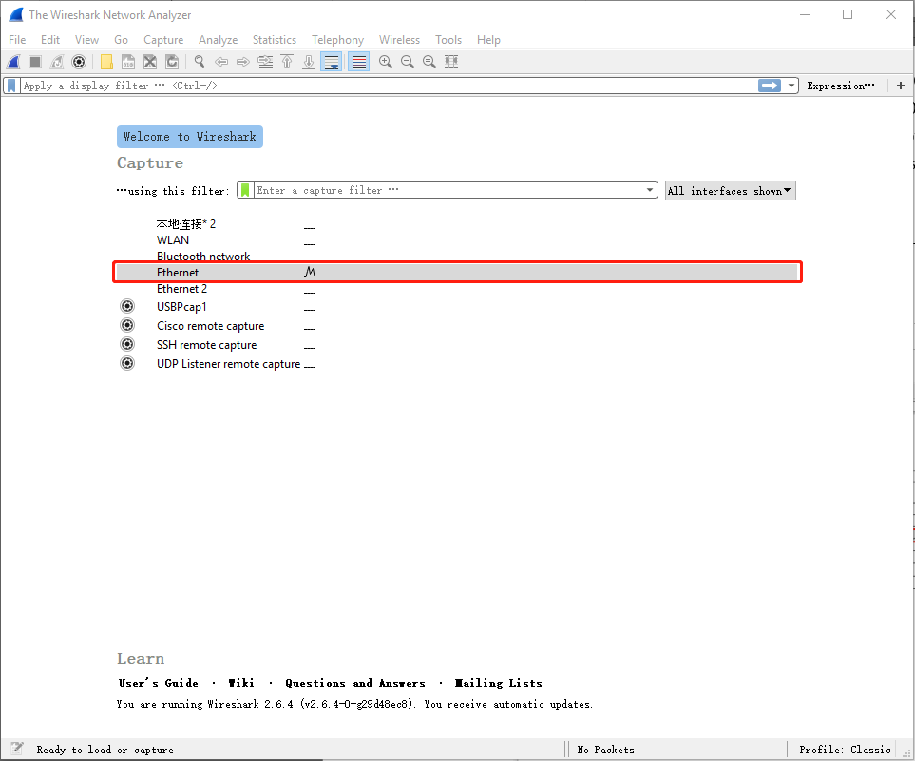
Task: Open the User's Guide link
Action: (158, 683)
